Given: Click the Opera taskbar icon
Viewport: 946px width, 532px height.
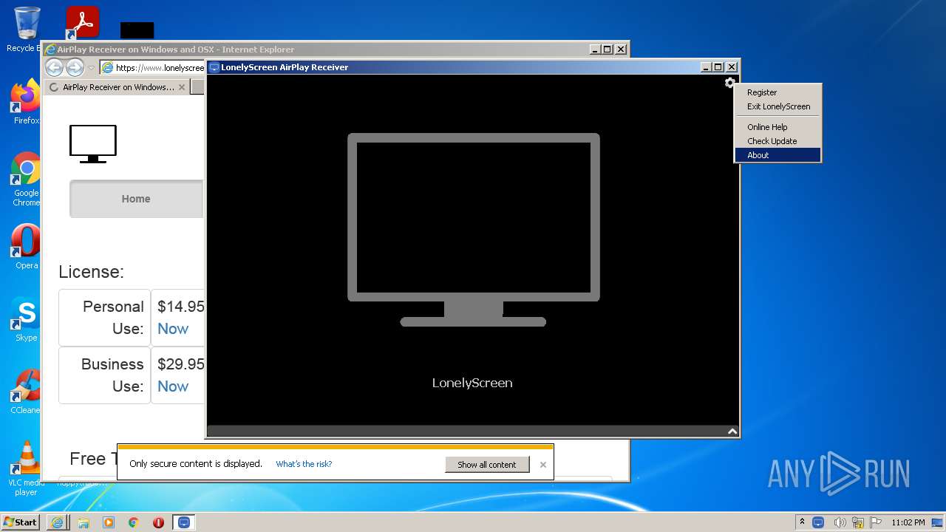Looking at the screenshot, I should pos(158,522).
